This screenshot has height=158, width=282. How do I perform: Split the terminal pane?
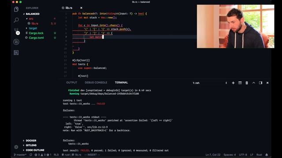pyautogui.click(x=240, y=83)
